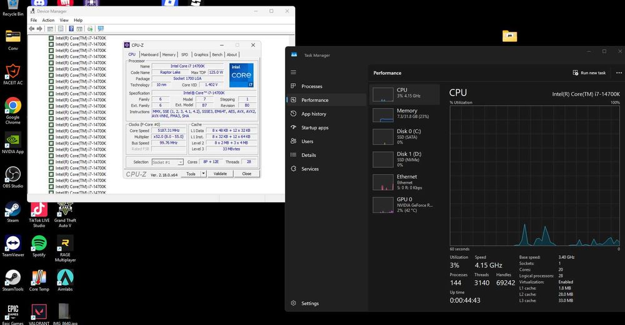Open the Action menu in Device Manager
The height and width of the screenshot is (325, 625).
coord(48,20)
